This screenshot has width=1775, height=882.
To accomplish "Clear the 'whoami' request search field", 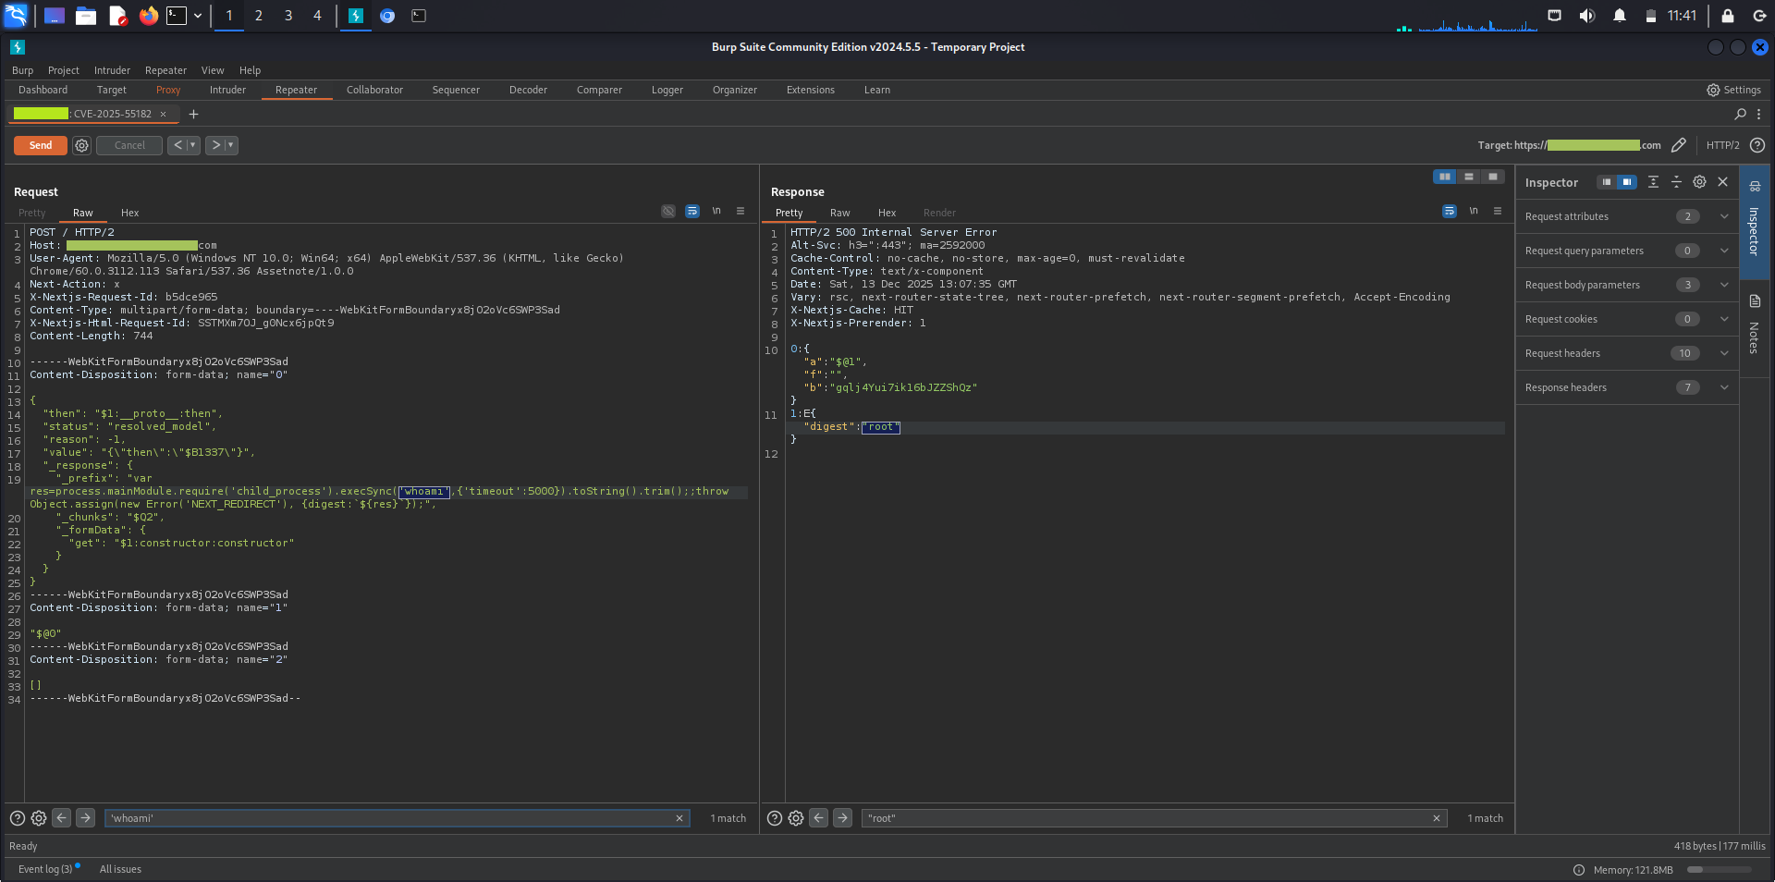I will [679, 818].
